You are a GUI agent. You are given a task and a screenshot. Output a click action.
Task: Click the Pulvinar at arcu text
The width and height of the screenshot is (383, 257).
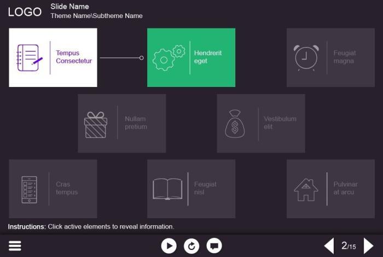pyautogui.click(x=346, y=189)
